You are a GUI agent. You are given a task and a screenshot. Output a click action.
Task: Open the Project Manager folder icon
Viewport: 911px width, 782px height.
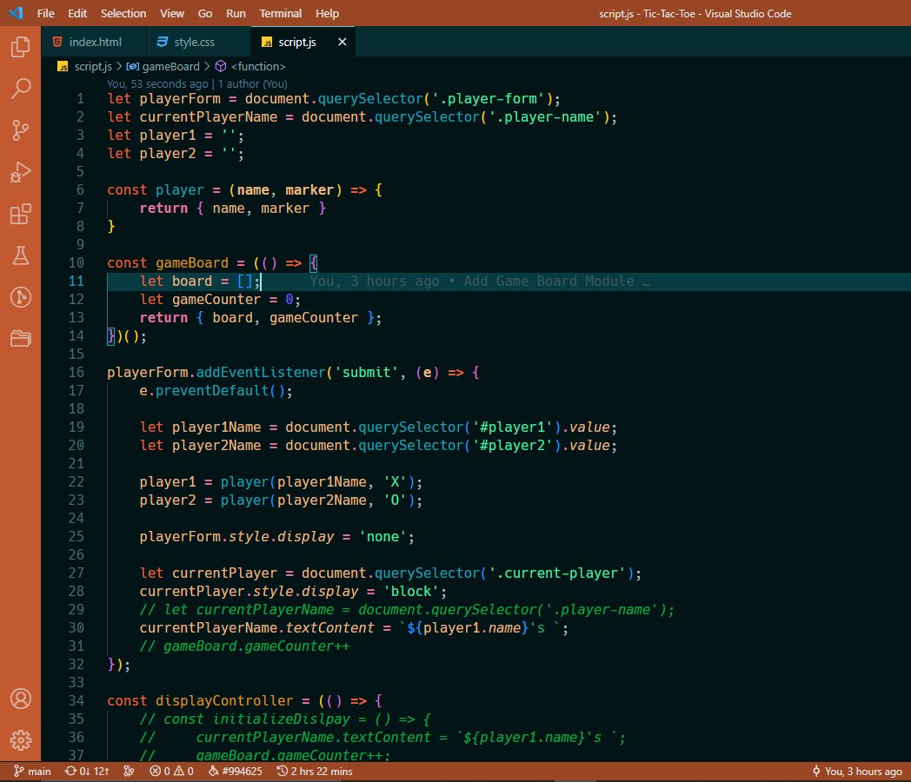pos(20,338)
